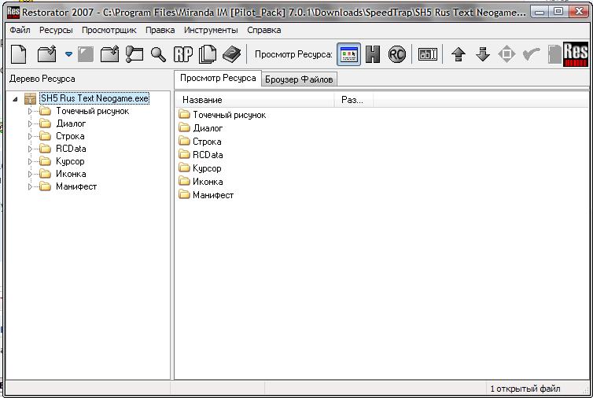
Task: Select RCData folder in the list pane
Action: click(208, 155)
